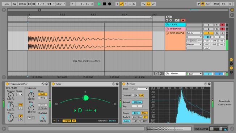Select the Bins graph button
Viewport: 236px width, 133px height.
(136, 113)
